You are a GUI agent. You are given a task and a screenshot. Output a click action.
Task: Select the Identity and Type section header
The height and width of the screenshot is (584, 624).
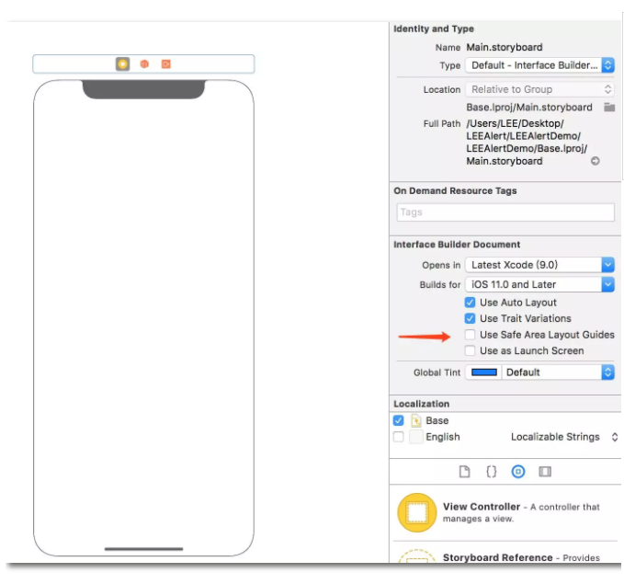tap(434, 29)
